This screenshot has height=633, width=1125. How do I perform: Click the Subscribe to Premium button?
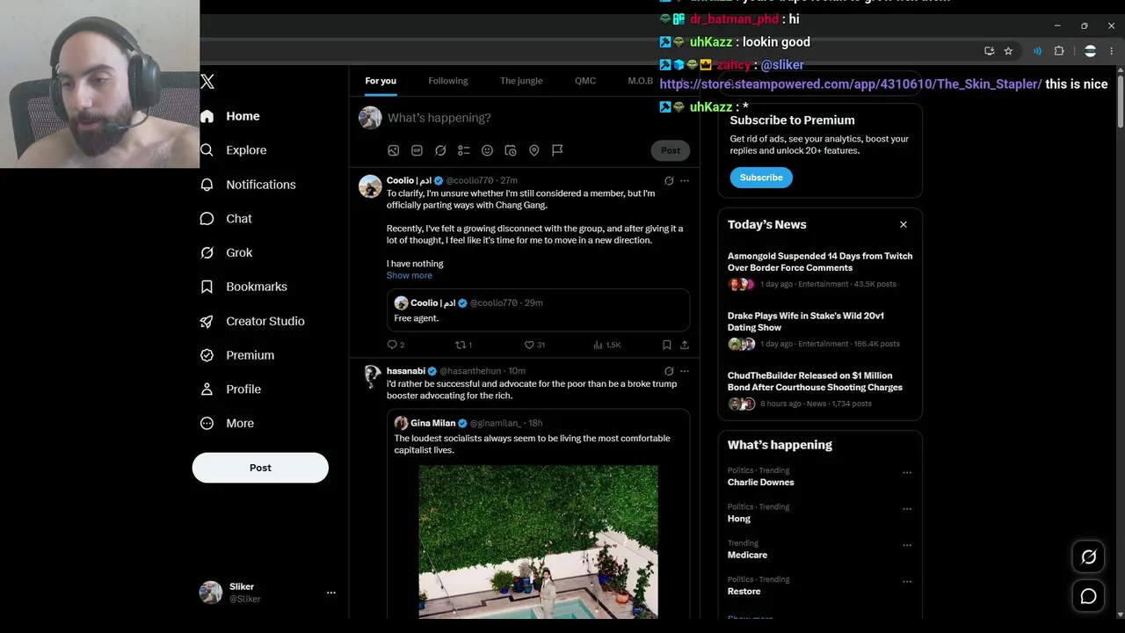pyautogui.click(x=761, y=178)
